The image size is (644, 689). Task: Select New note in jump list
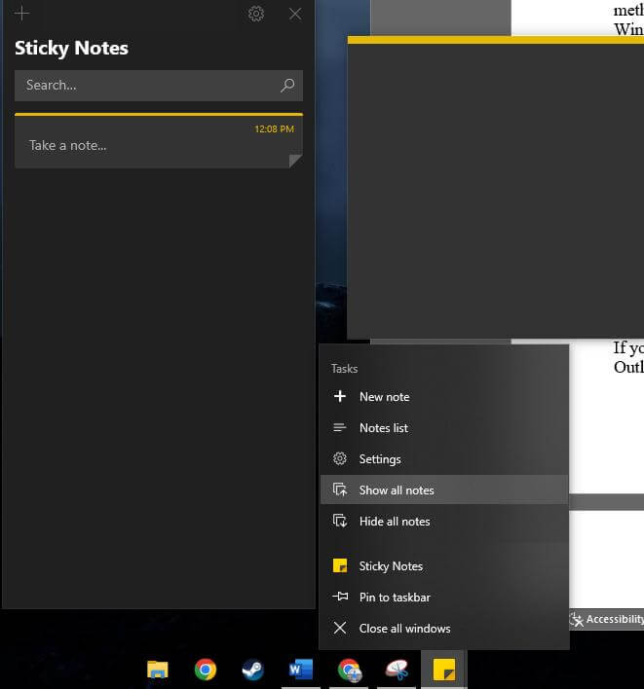tap(444, 397)
